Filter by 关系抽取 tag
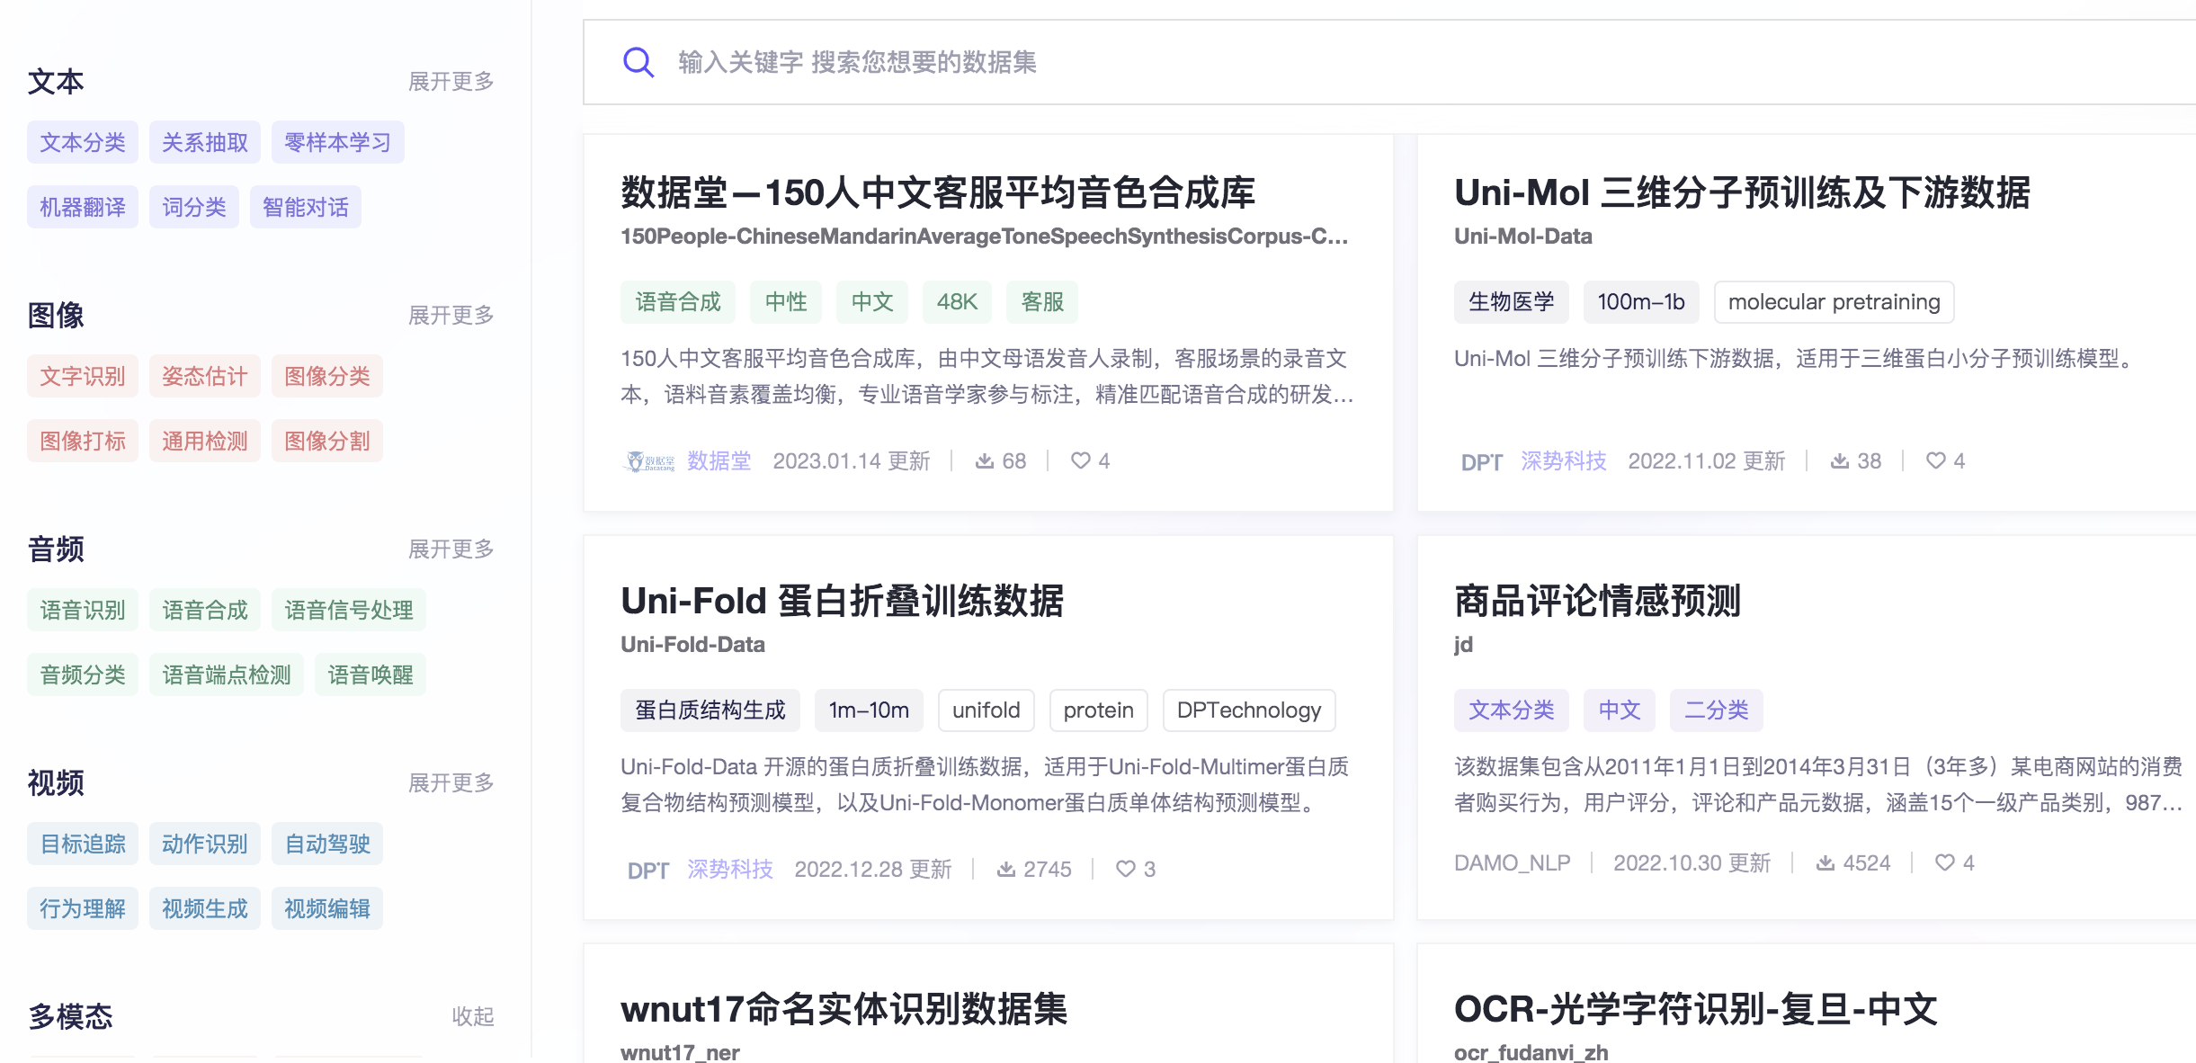This screenshot has width=2196, height=1063. 205,142
